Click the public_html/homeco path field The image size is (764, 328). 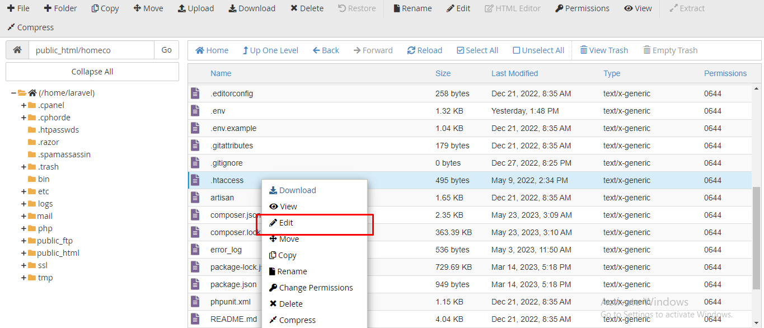pos(91,50)
